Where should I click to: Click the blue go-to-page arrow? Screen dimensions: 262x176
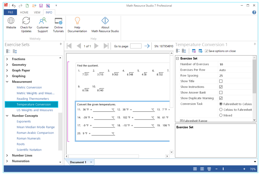click(x=147, y=46)
